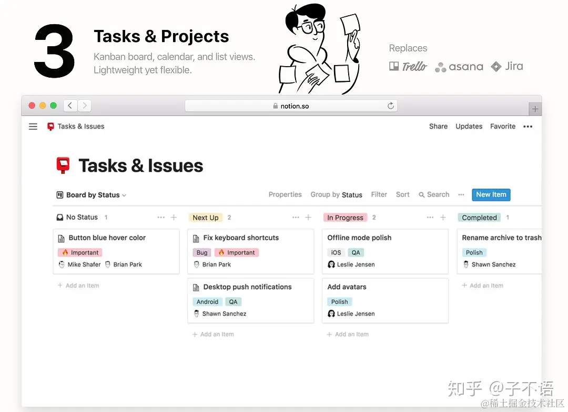Click Shawn Sanchez's avatar on Rename archive card
Screen dimensions: 568x412
tap(466, 265)
